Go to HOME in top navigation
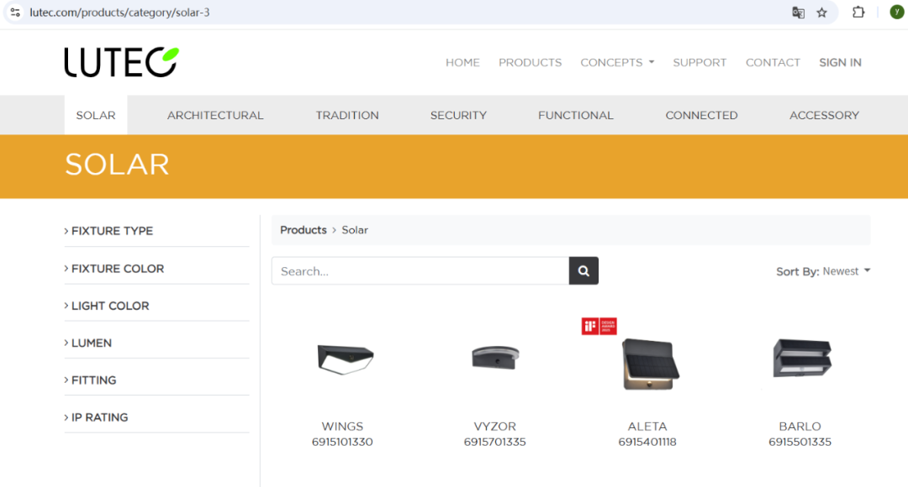This screenshot has width=908, height=487. [462, 62]
